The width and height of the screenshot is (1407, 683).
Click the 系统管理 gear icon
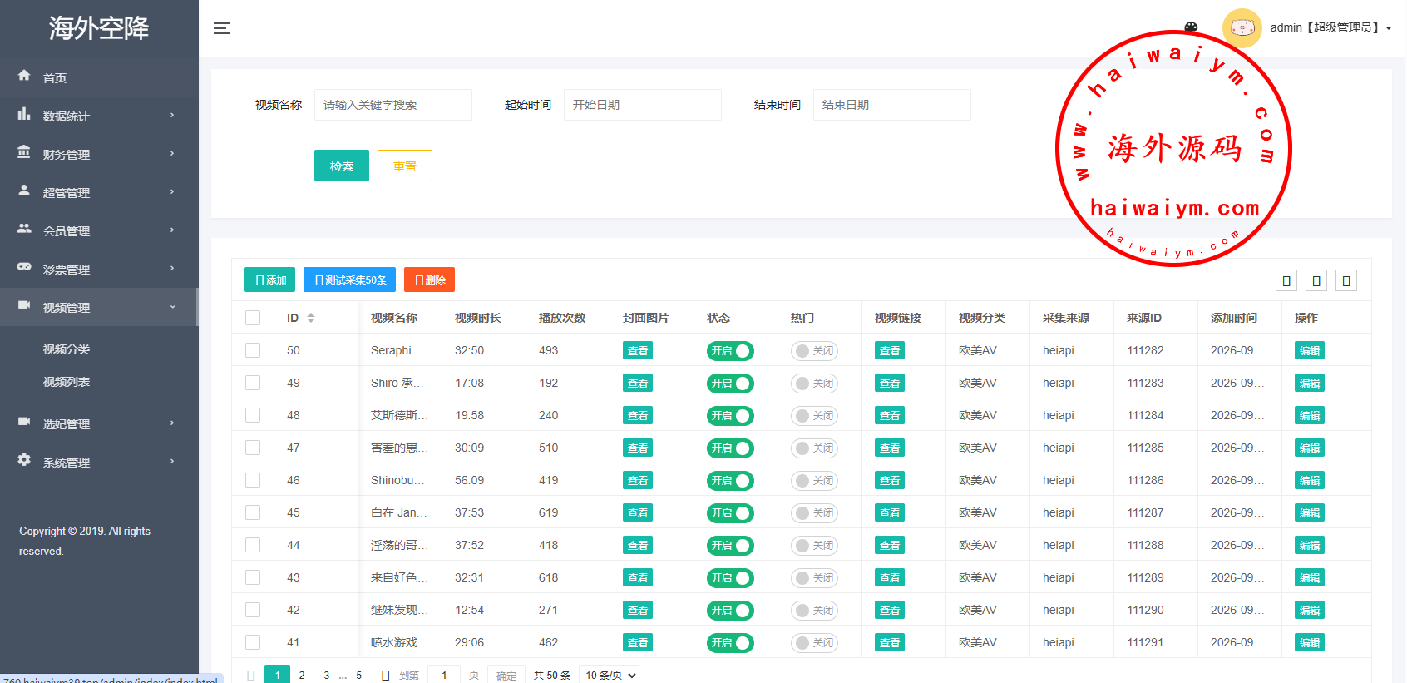pyautogui.click(x=24, y=460)
